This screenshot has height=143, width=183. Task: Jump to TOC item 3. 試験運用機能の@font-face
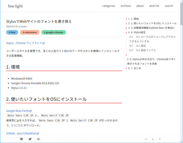[x=152, y=28]
